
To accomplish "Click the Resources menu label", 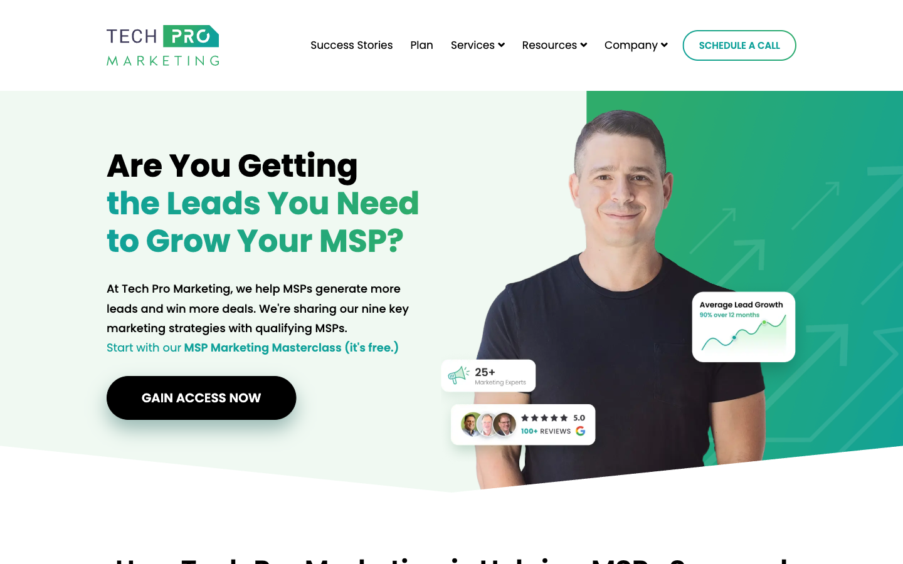I will click(549, 45).
